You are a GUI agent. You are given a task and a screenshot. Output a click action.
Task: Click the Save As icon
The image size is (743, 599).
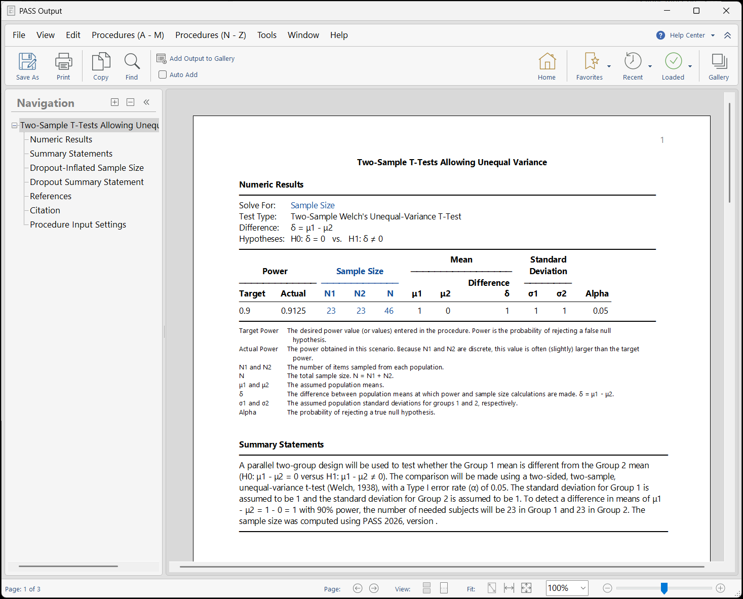point(27,66)
